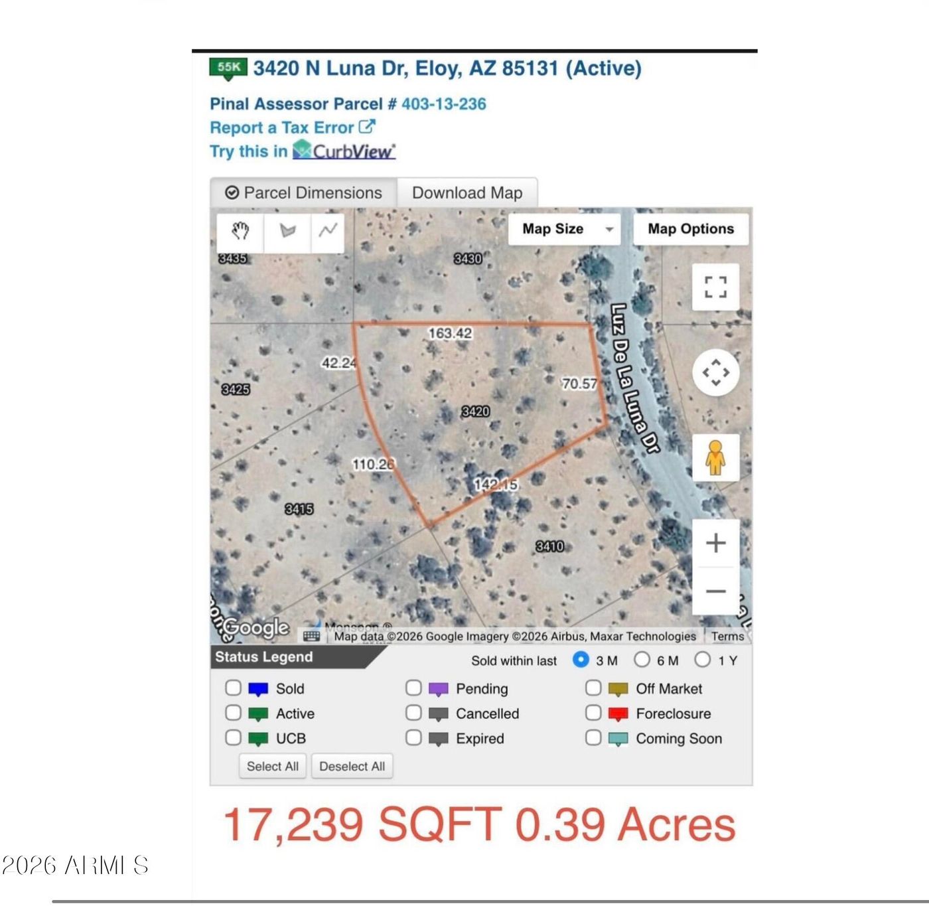Screen dimensions: 929x906
Task: Open the Map Options menu
Action: [691, 229]
